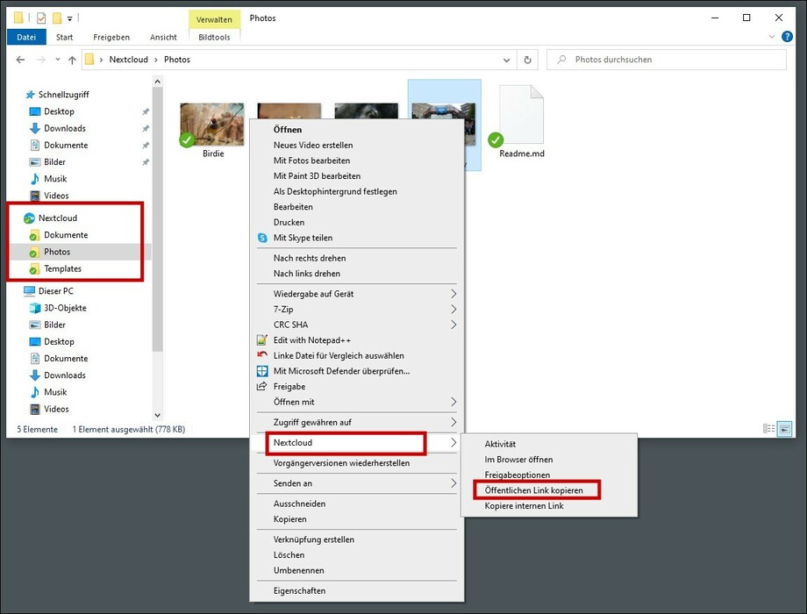807x614 pixels.
Task: Open the Ansicht ribbon tab
Action: 163,37
